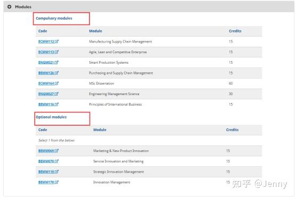Screen dimensions: 295x197
Task: Open external link icon beside BEMM116
Action: [x=56, y=104]
